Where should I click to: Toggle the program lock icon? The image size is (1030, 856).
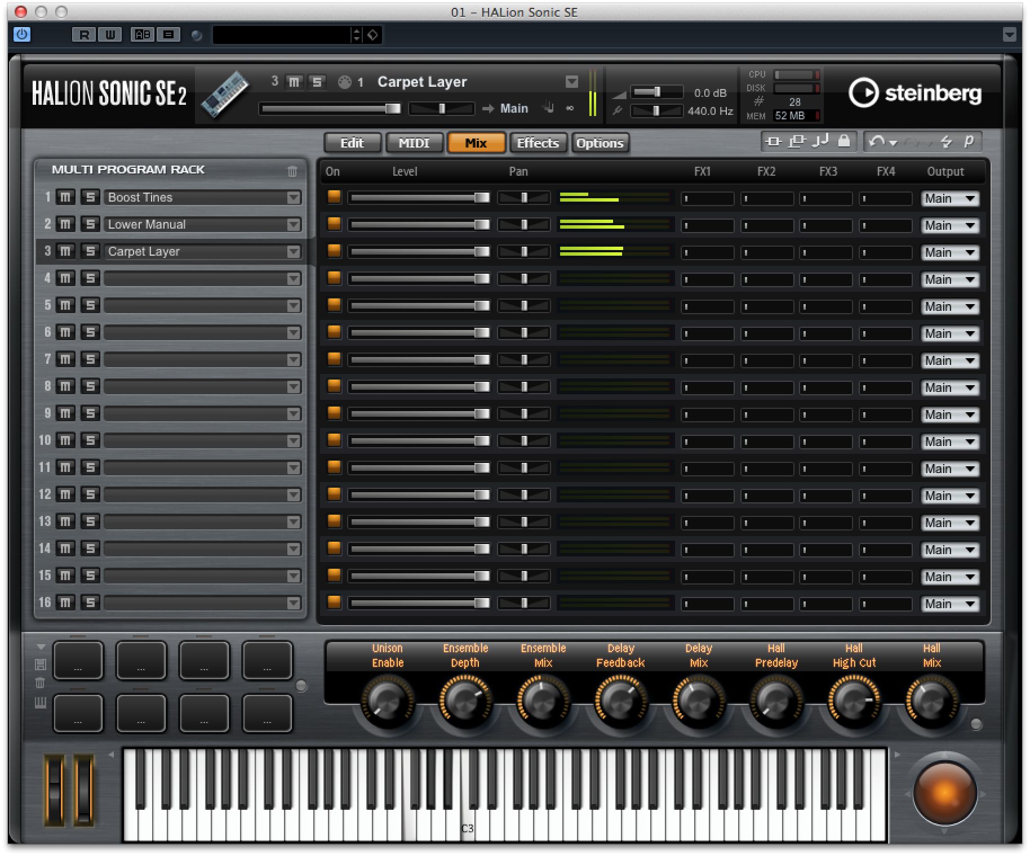(843, 141)
